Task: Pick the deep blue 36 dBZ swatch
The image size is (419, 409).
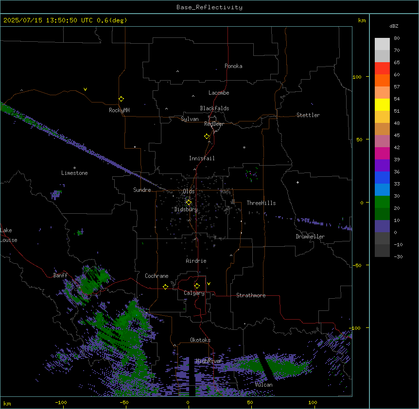Action: (x=382, y=177)
